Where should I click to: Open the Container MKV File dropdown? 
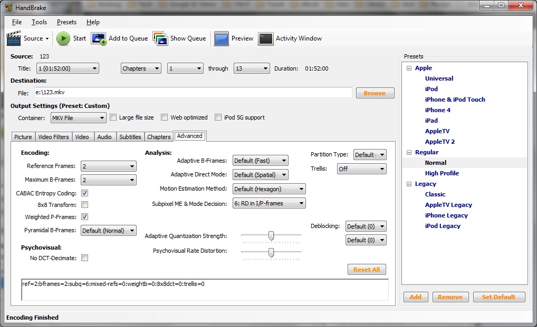[x=78, y=118]
